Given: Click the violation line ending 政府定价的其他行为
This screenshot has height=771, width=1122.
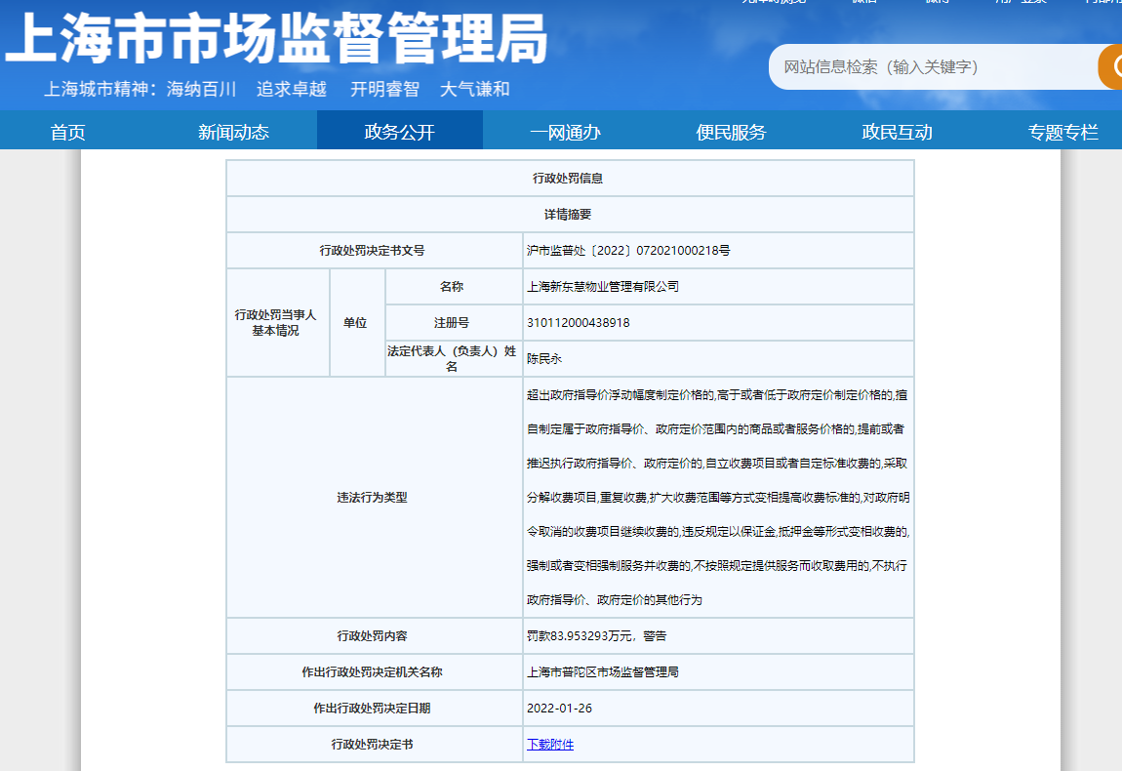Looking at the screenshot, I should [x=614, y=600].
